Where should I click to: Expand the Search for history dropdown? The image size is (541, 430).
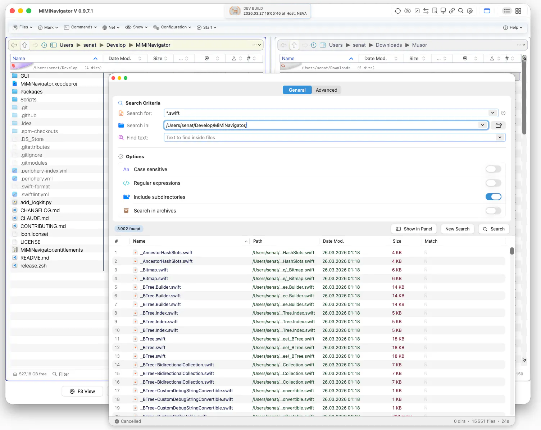pos(493,113)
